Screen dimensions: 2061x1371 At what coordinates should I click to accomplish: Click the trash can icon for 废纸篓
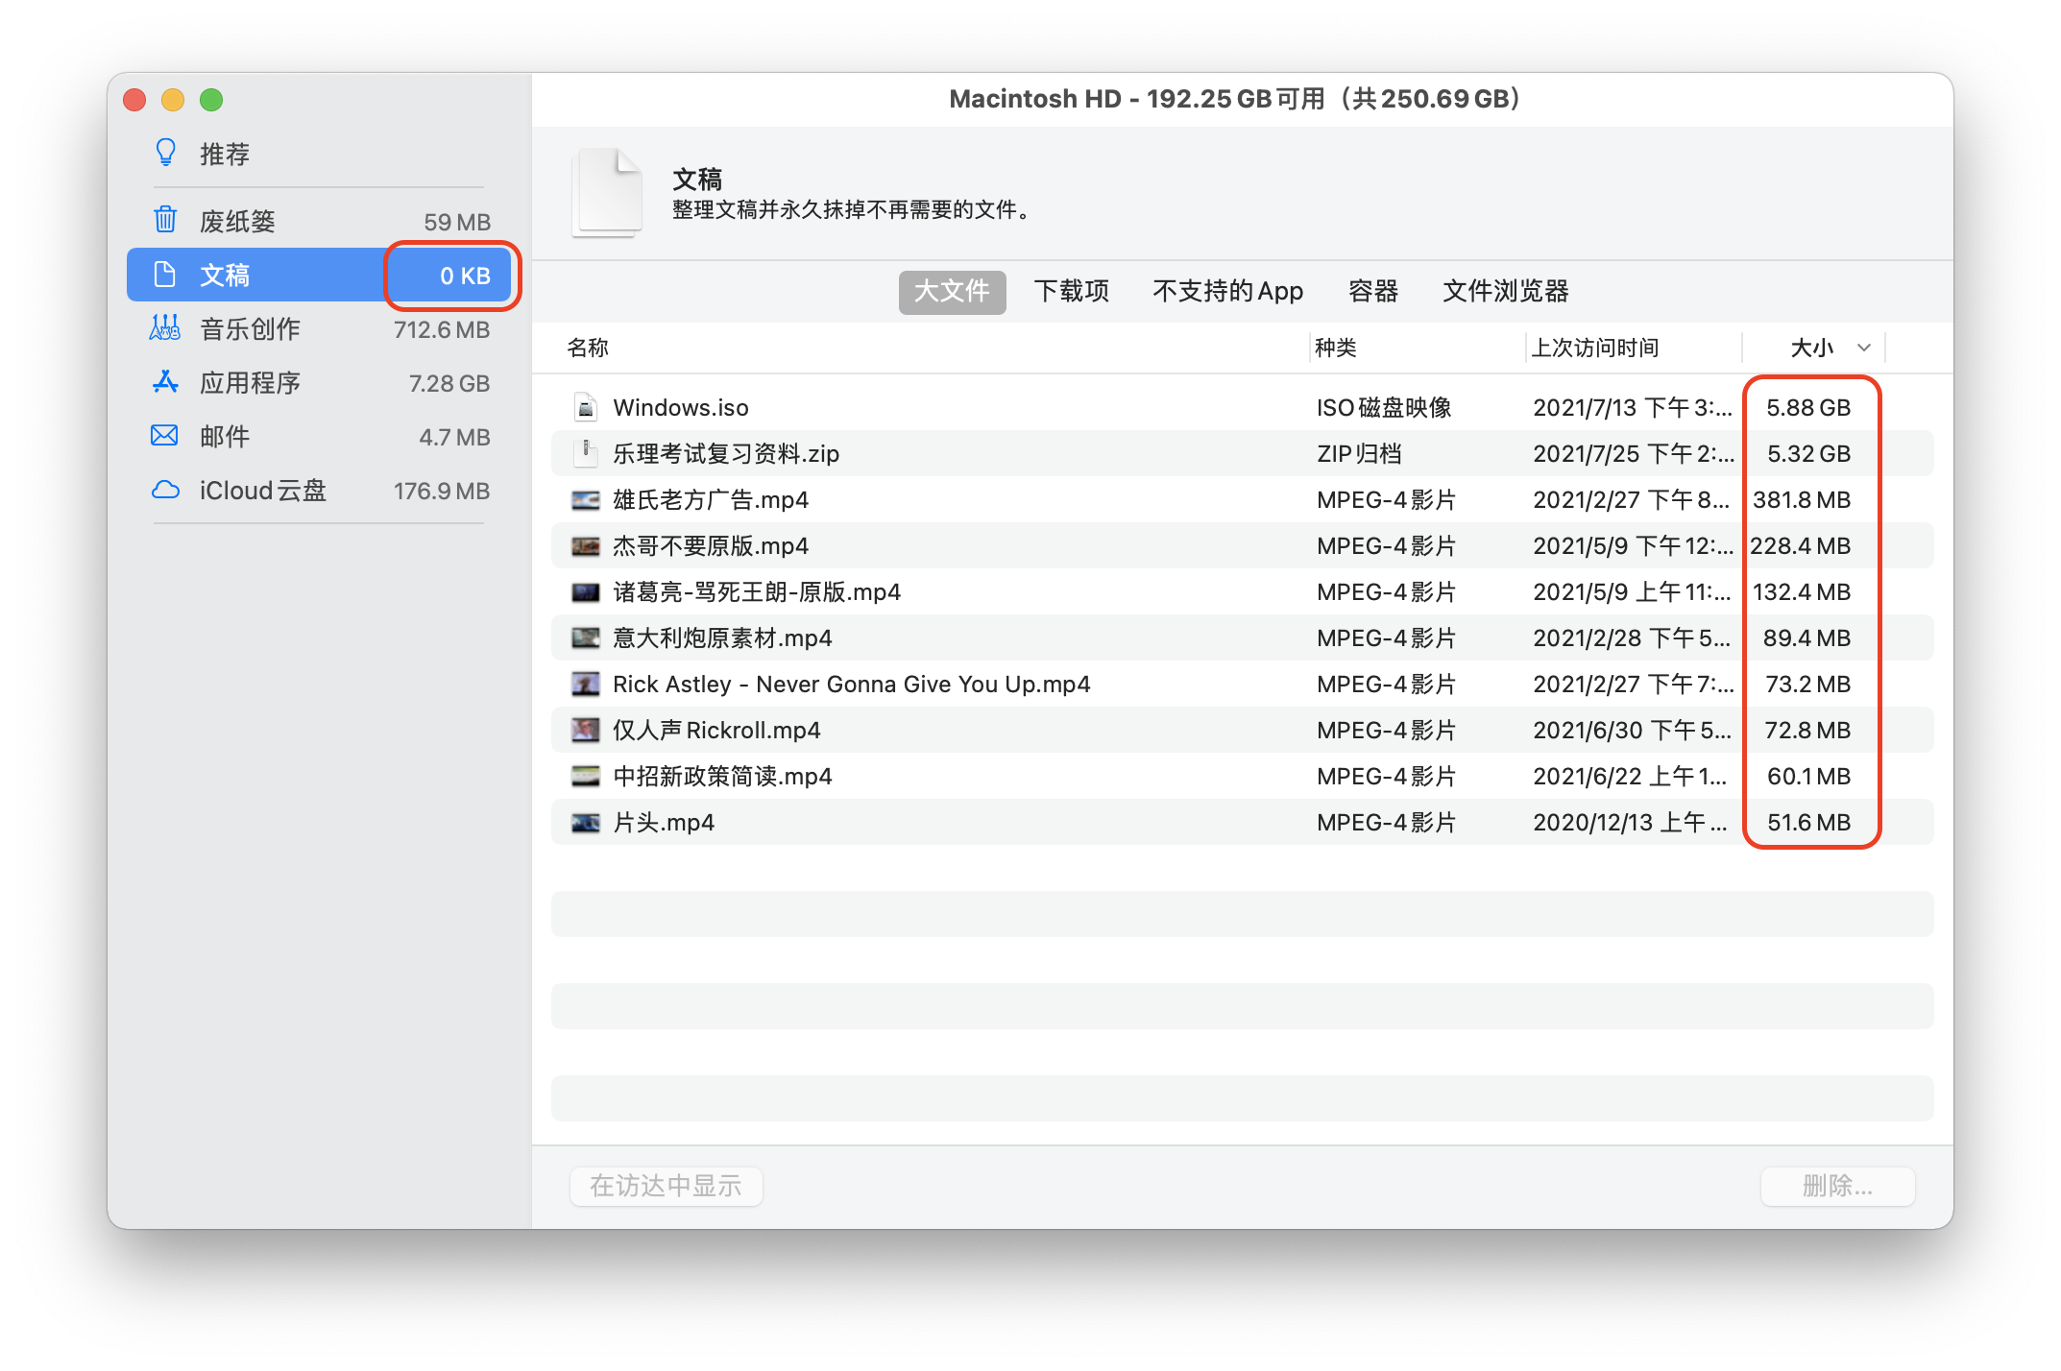(165, 220)
